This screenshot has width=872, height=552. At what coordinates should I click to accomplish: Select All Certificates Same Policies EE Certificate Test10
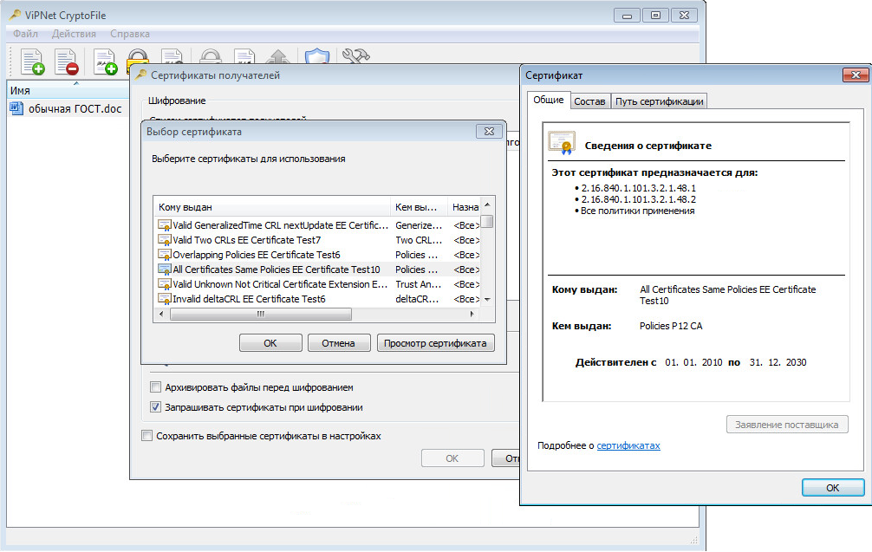point(317,270)
